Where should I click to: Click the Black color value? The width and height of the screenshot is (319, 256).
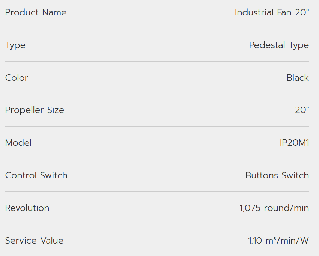[x=298, y=78]
